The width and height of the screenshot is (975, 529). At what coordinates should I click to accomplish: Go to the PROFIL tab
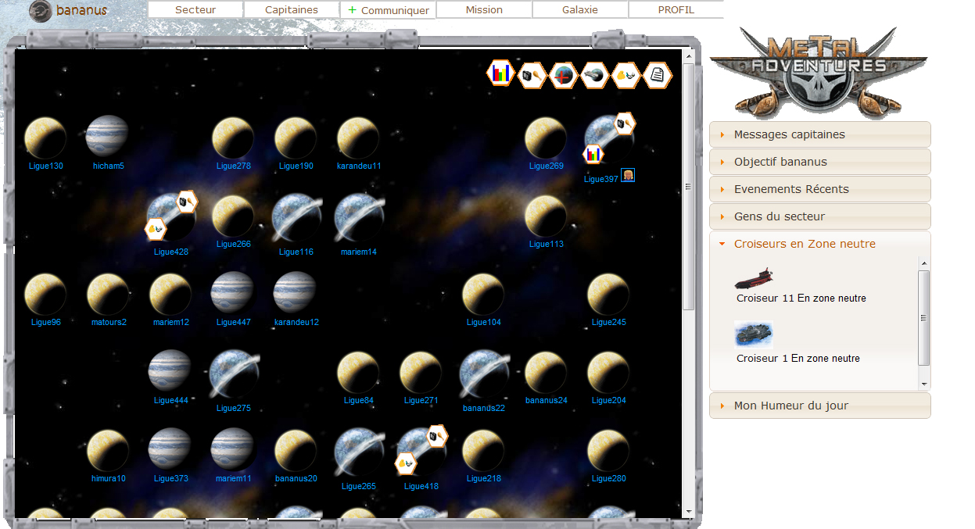click(x=676, y=10)
